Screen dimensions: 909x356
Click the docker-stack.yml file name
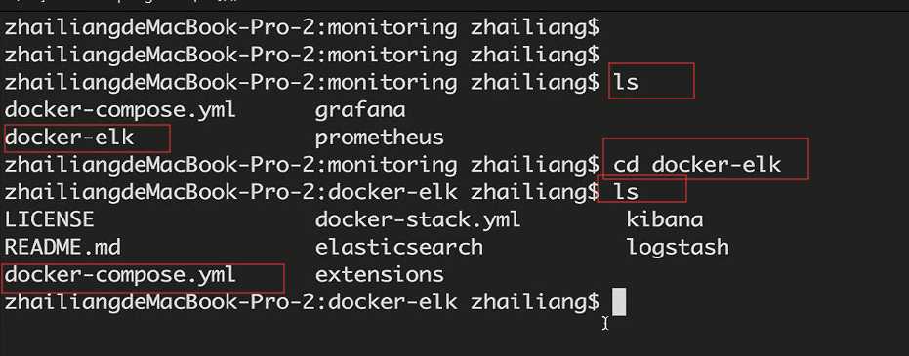click(x=418, y=220)
